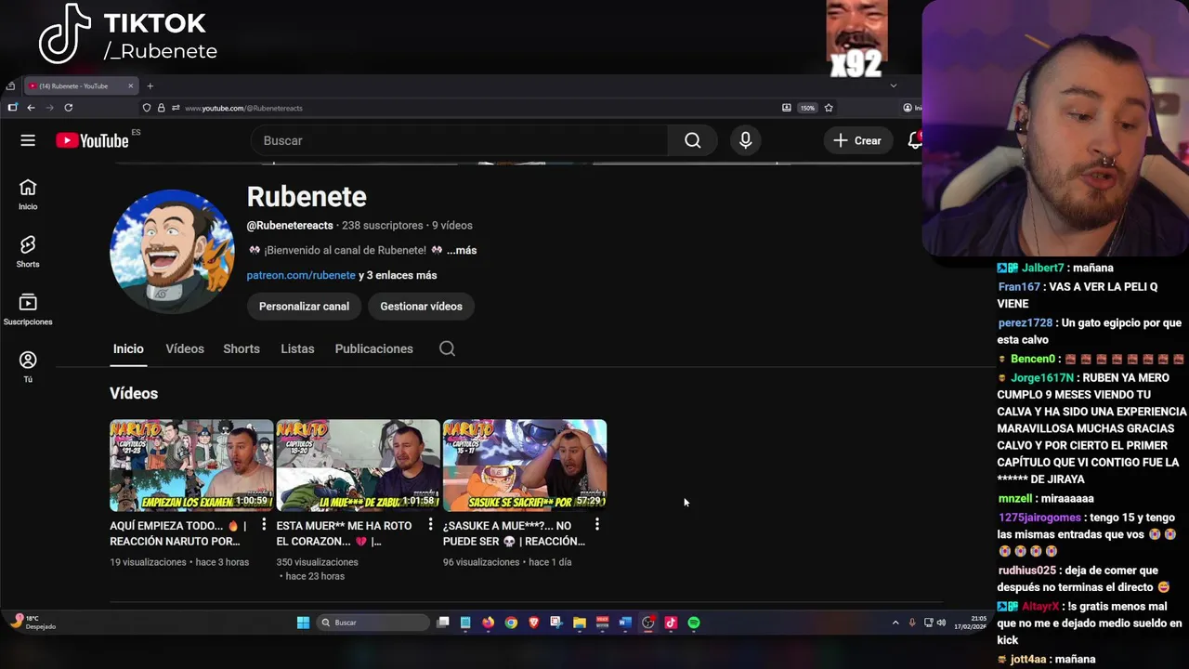
Task: Open the YouTube hamburger guide menu
Action: [x=28, y=140]
